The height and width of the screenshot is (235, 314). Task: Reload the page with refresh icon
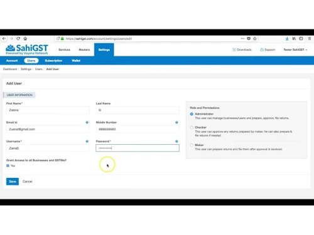click(x=18, y=39)
